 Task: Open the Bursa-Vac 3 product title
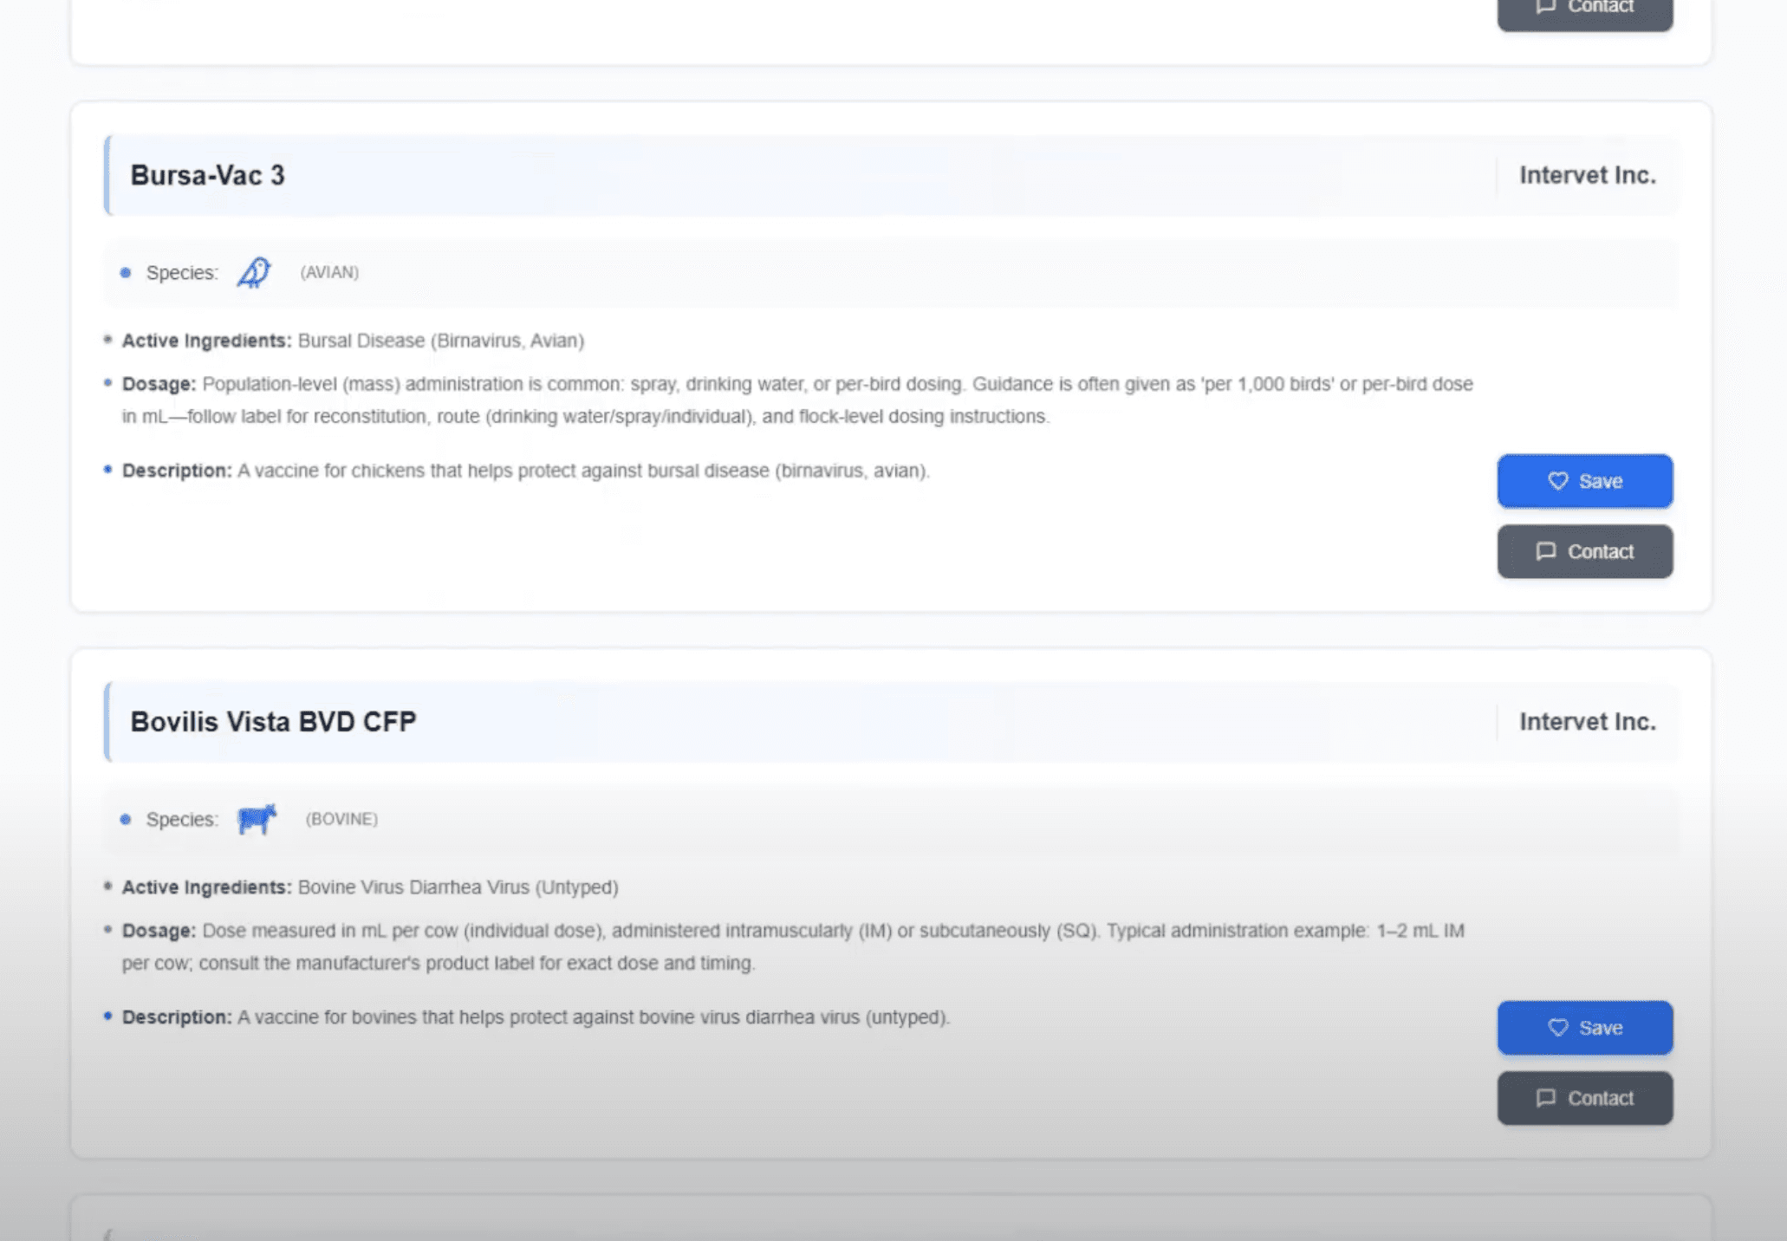tap(208, 174)
